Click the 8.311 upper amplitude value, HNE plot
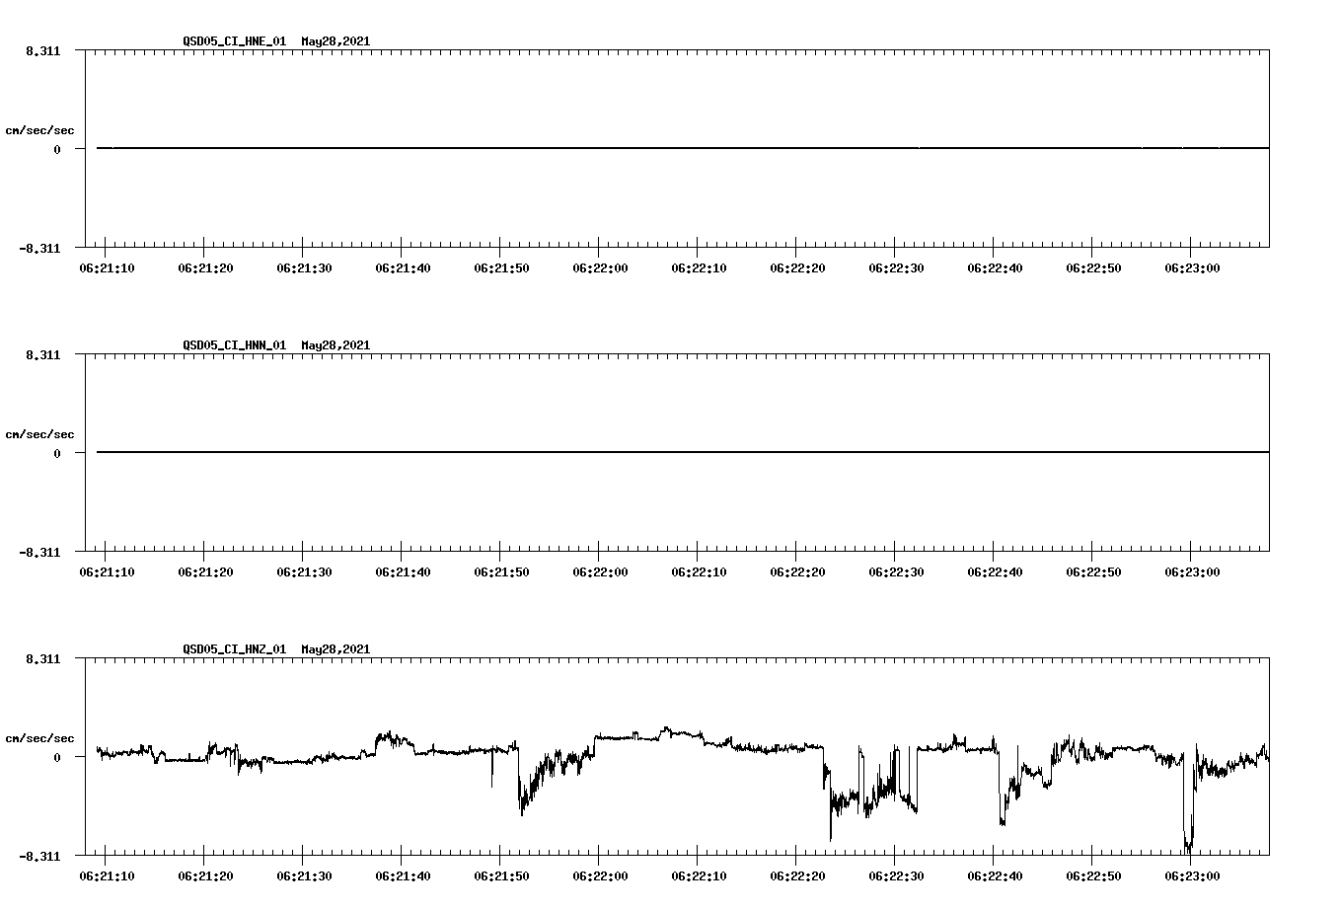This screenshot has height=912, width=1340. [x=41, y=50]
